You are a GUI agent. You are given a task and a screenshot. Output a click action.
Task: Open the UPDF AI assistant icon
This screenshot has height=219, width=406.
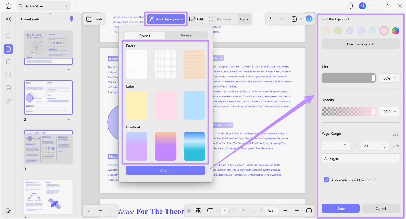pyautogui.click(x=309, y=19)
